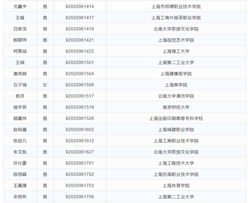Screen dimensions: 248x203
Task: Select the name 宋倪彬
Action: coord(20,197)
